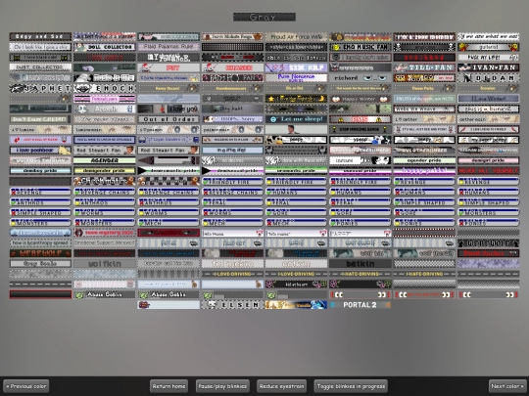Select the Proud Air Force Wife blinkie

click(296, 36)
